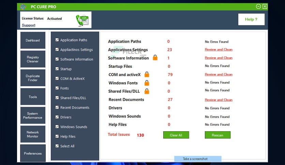Uncheck the Application Paths checkbox
Screen dimensions: 285x165
coord(57,40)
